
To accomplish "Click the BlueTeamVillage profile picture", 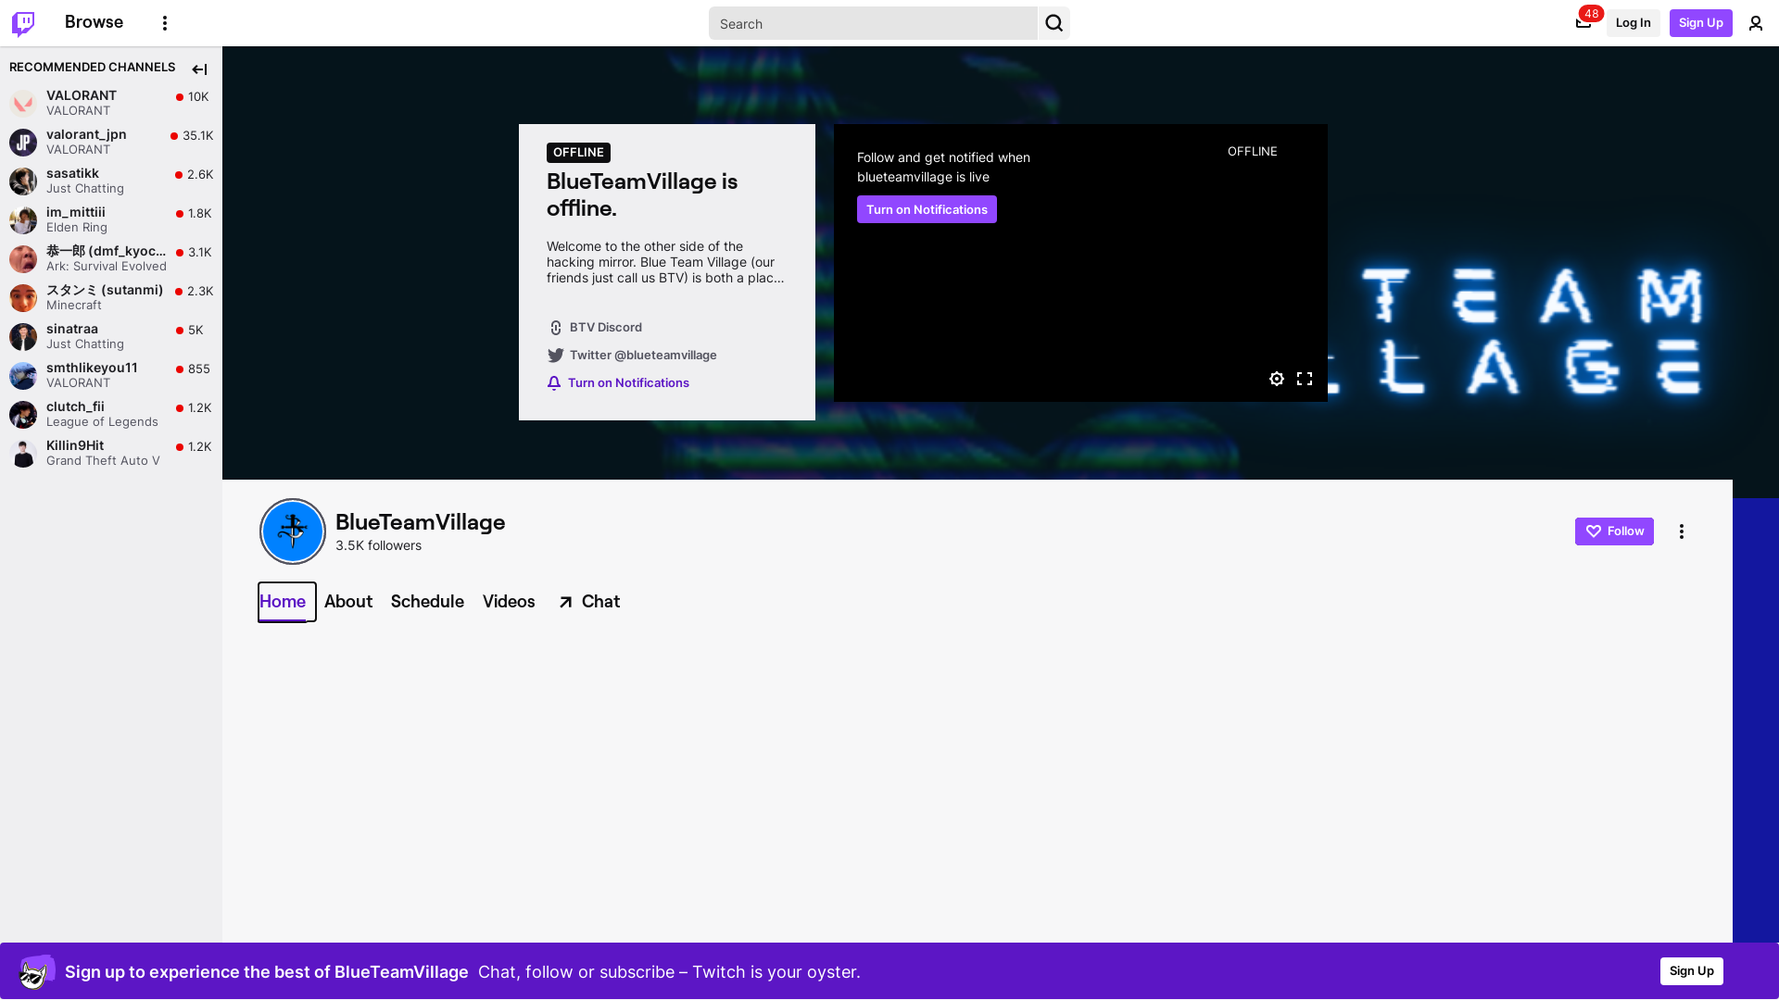I will pyautogui.click(x=292, y=531).
